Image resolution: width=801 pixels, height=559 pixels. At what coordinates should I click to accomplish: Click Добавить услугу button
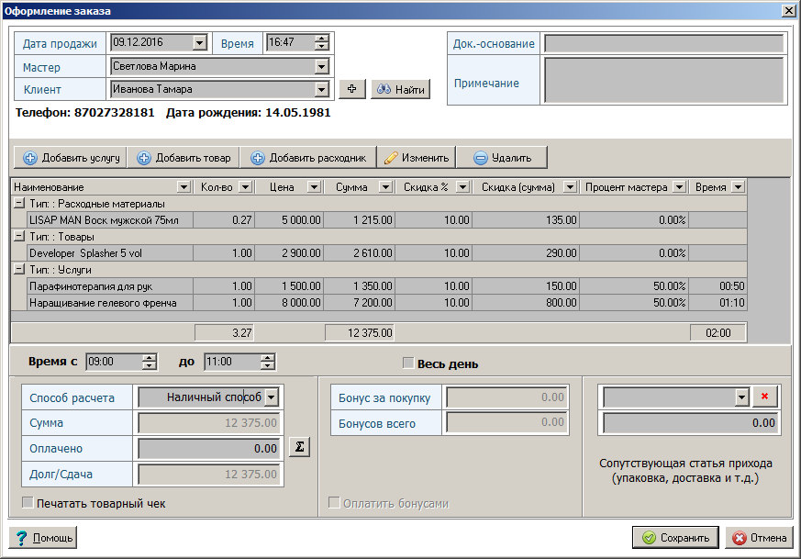(71, 158)
